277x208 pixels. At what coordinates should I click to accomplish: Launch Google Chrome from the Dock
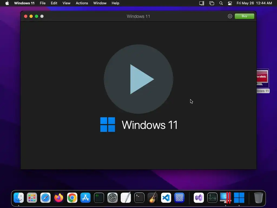72,197
